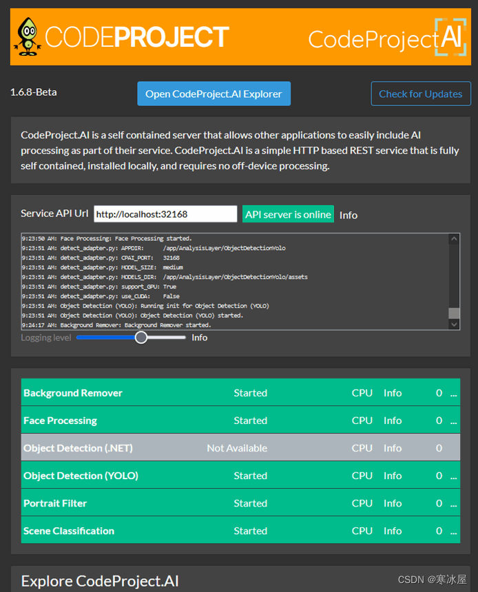View Info next to the API server status

[348, 215]
